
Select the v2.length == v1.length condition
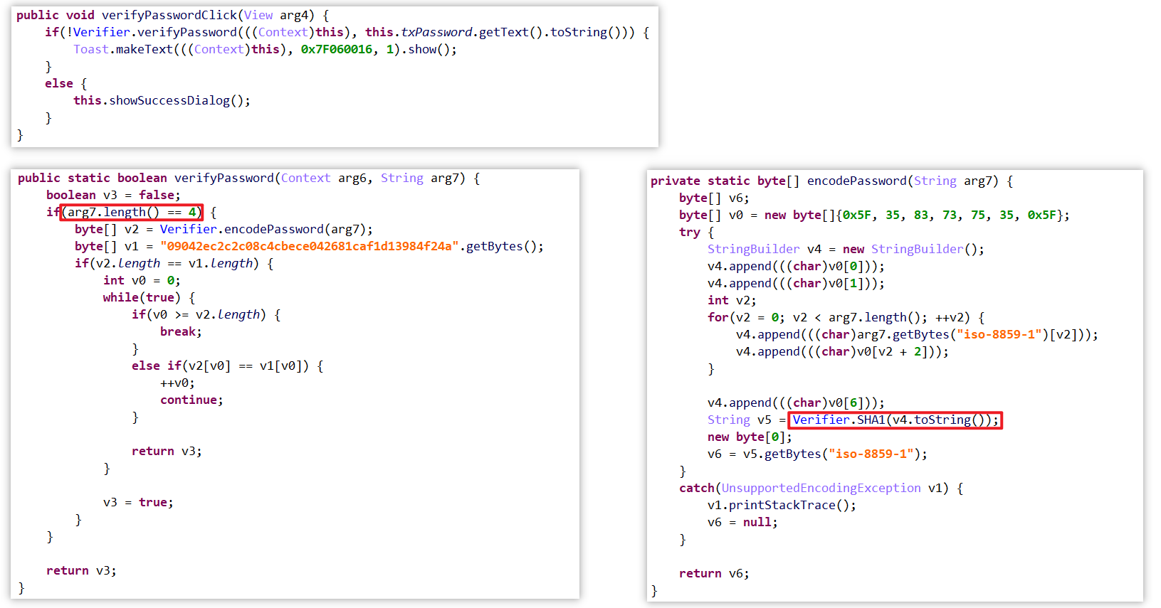pos(174,263)
